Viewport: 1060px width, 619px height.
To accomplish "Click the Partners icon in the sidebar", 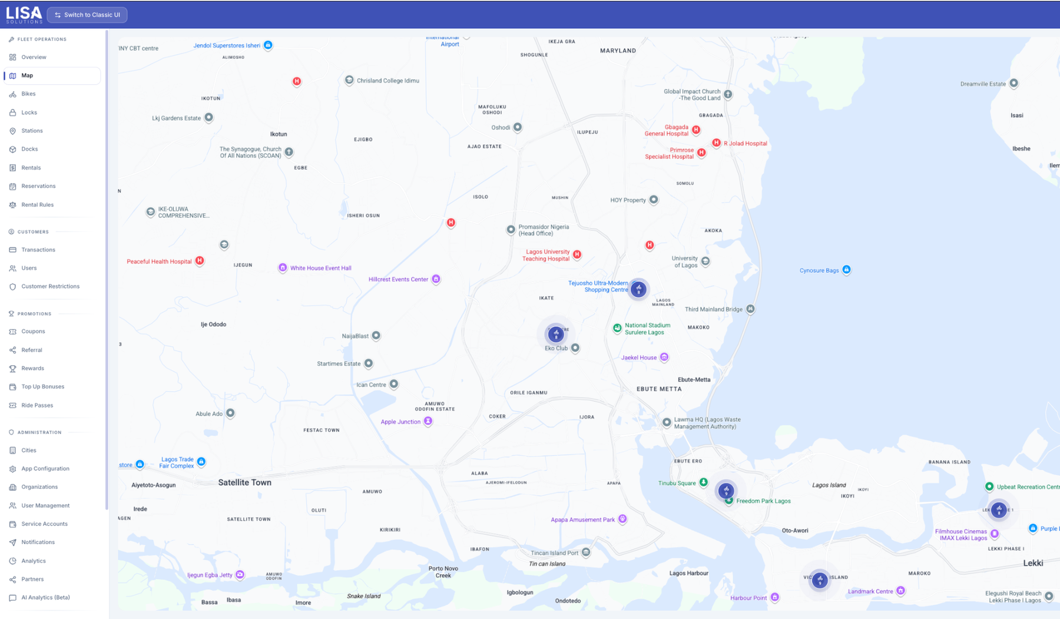I will pyautogui.click(x=12, y=580).
